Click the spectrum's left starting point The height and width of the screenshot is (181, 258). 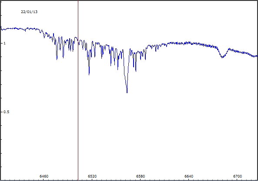pos(1,27)
